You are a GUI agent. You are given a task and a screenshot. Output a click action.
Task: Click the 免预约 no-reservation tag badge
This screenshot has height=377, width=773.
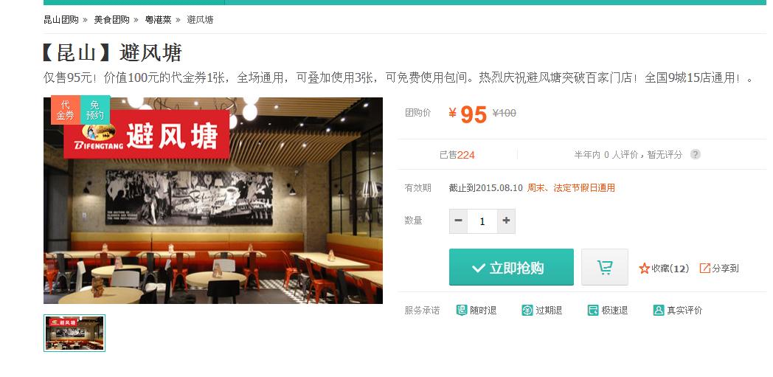95,111
